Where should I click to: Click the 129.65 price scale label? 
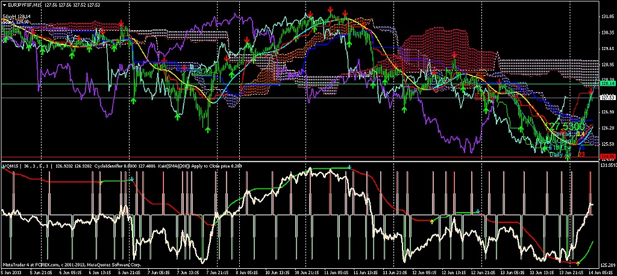[x=607, y=48]
